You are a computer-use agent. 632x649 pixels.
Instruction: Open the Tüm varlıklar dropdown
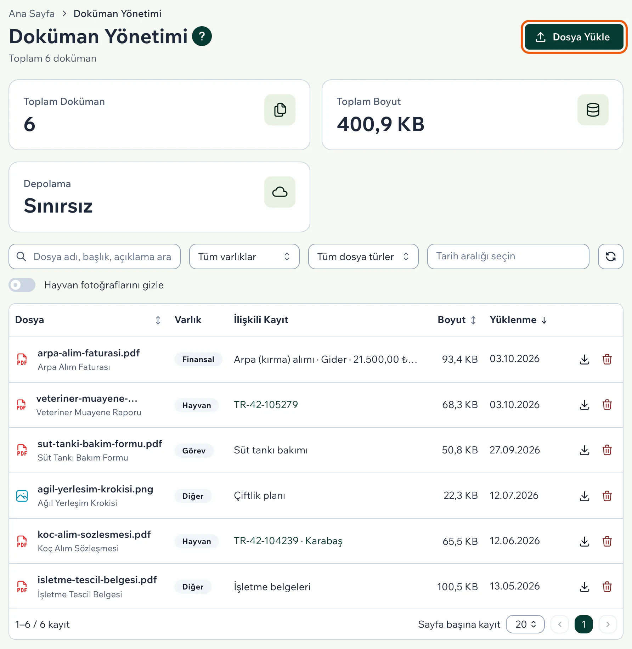pyautogui.click(x=244, y=256)
